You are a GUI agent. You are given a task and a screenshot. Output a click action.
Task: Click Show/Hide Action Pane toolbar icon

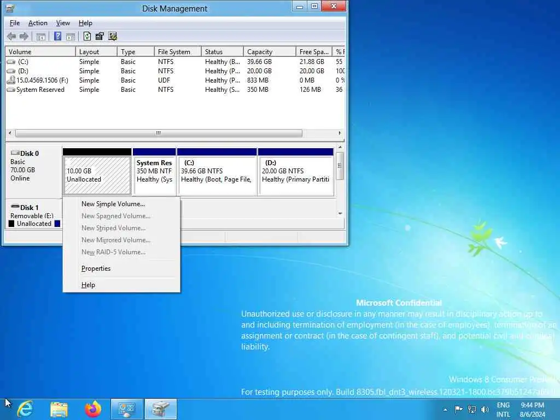(x=71, y=36)
